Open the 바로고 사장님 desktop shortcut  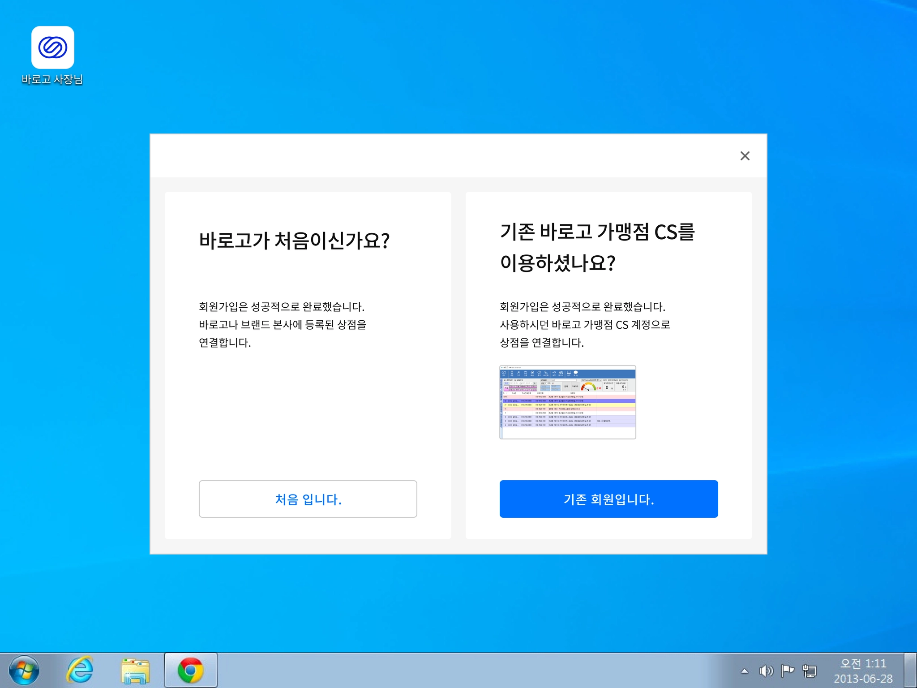[x=52, y=49]
